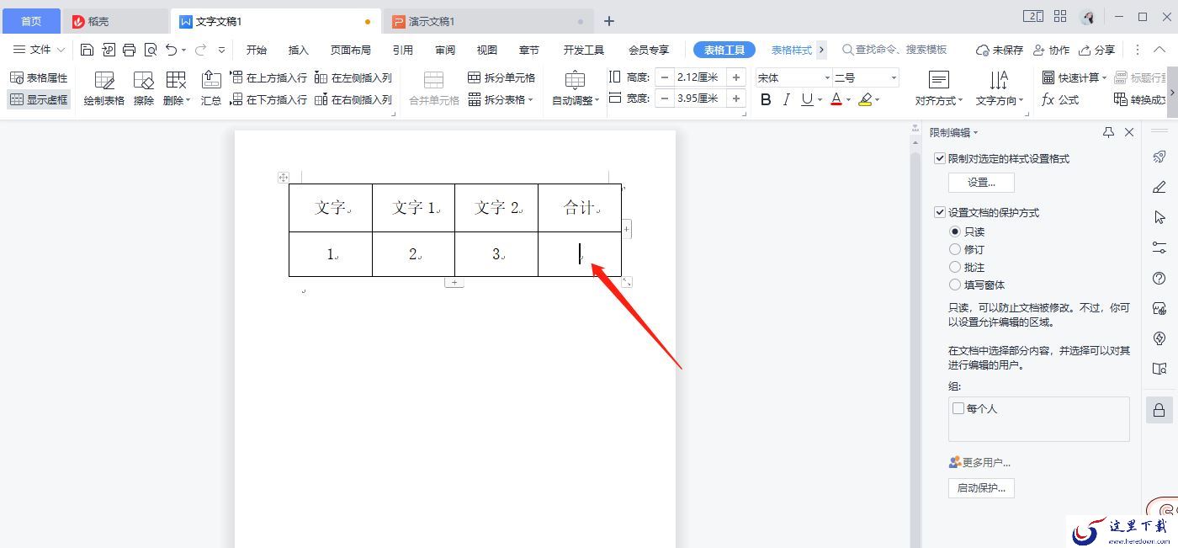Click the Save icon in quick toolbar

pyautogui.click(x=87, y=50)
